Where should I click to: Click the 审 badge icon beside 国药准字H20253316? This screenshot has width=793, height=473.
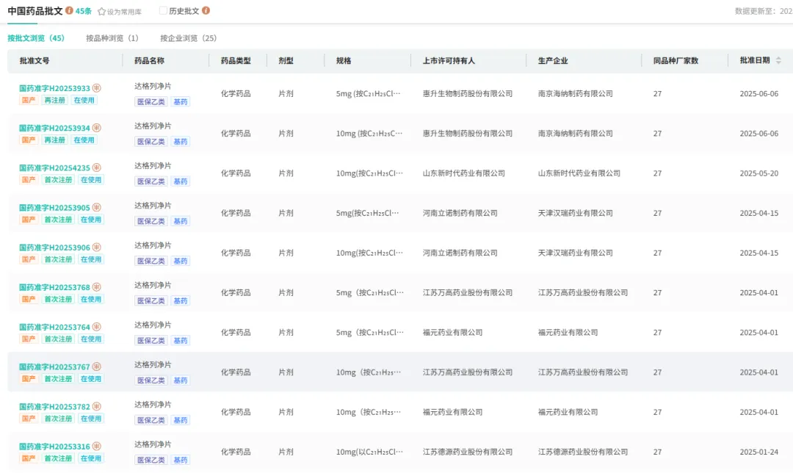click(x=97, y=447)
